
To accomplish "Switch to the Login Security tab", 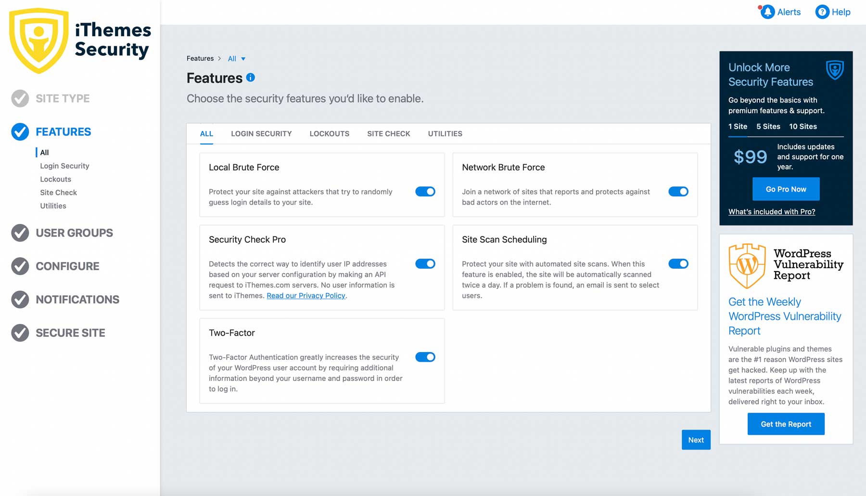I will tap(261, 133).
